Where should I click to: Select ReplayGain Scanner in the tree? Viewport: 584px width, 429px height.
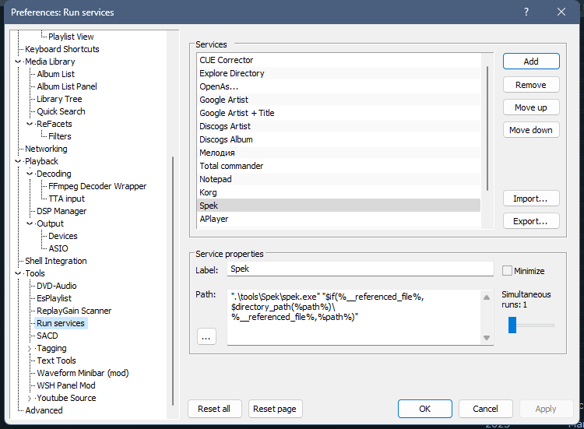74,311
